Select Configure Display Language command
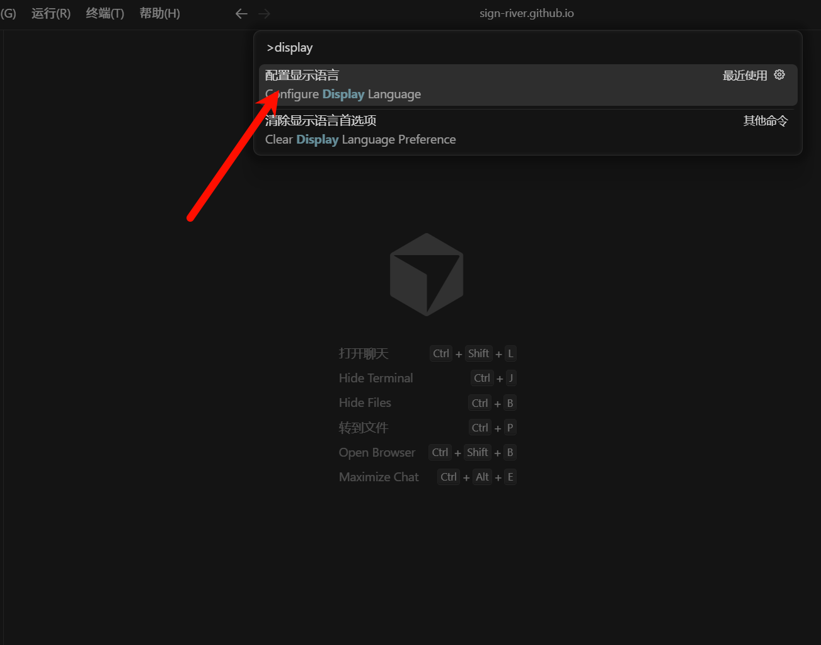Viewport: 821px width, 645px height. pyautogui.click(x=528, y=85)
